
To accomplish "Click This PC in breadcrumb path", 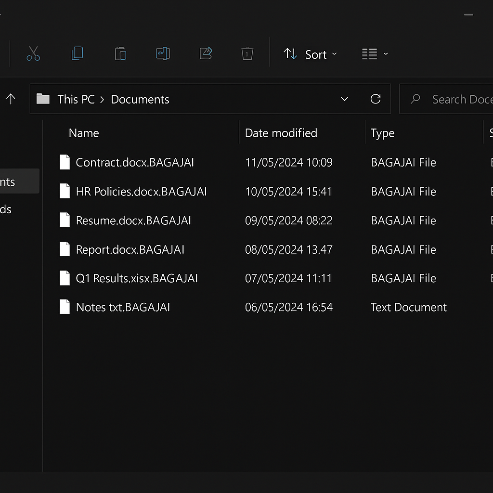I will (76, 99).
